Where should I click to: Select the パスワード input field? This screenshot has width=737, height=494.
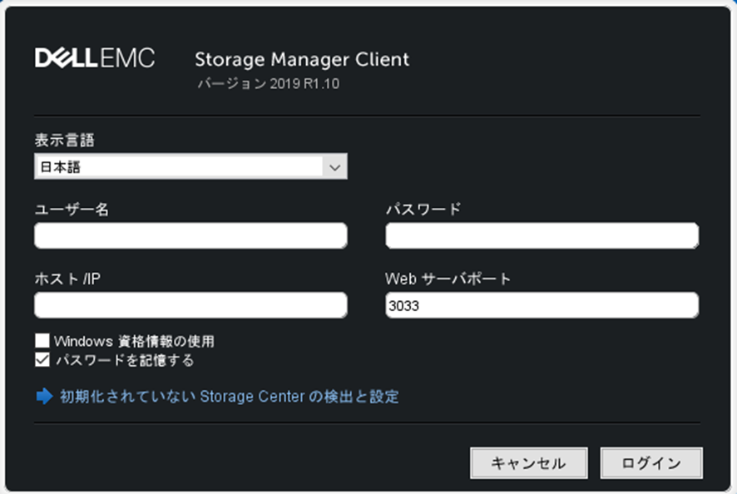click(542, 235)
